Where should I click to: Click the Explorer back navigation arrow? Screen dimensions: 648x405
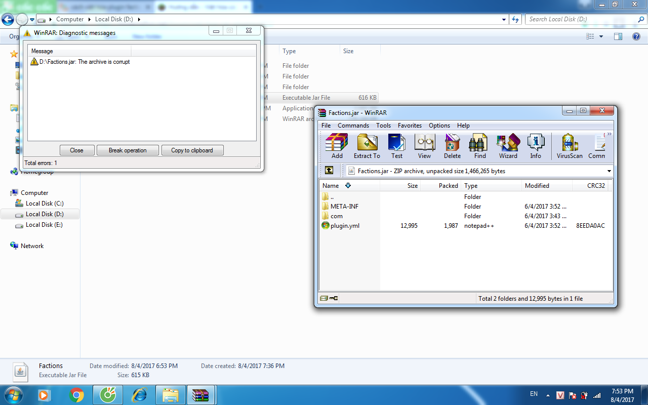click(8, 20)
